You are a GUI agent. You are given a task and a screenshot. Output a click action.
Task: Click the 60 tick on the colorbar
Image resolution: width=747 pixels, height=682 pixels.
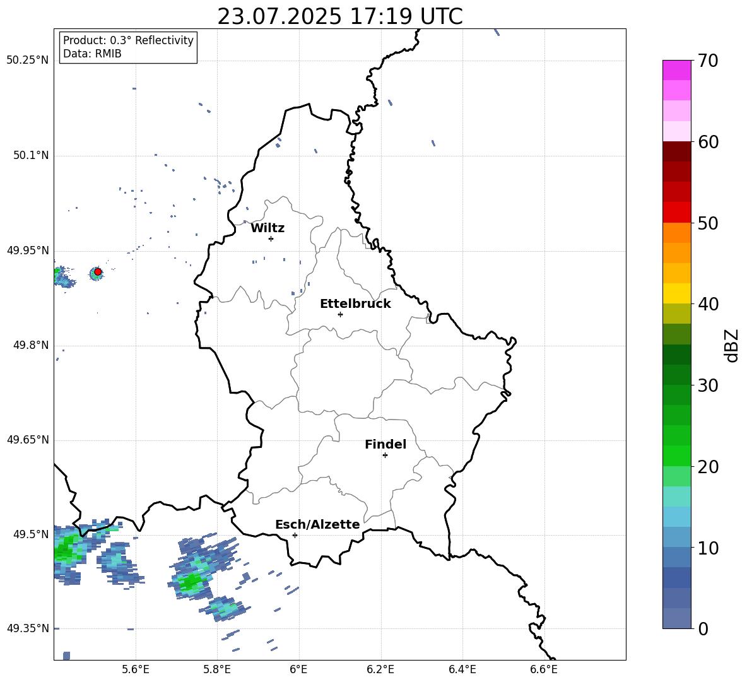(708, 142)
